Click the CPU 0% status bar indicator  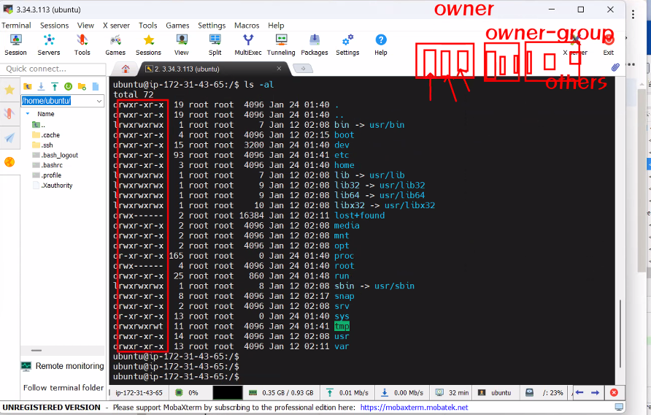[x=187, y=392]
